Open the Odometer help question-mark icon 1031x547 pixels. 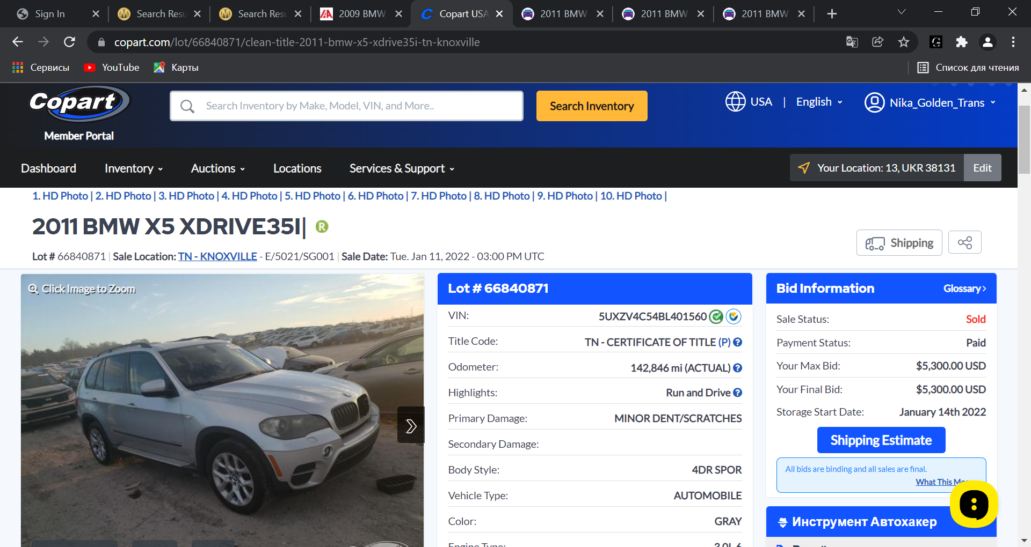tap(737, 368)
